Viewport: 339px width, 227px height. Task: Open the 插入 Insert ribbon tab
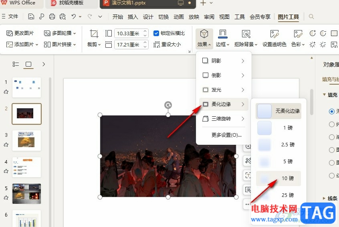click(133, 17)
